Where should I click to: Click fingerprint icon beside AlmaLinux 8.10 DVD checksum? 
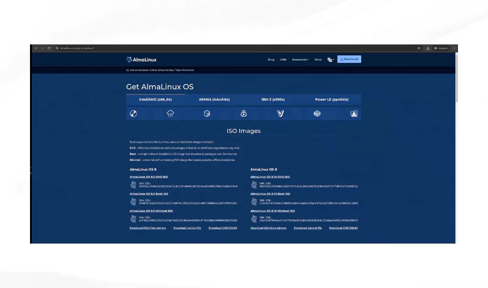[254, 185]
